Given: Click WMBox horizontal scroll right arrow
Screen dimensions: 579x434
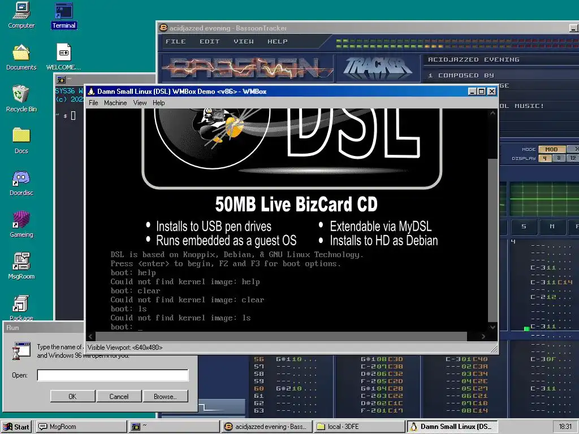Looking at the screenshot, I should tap(483, 336).
